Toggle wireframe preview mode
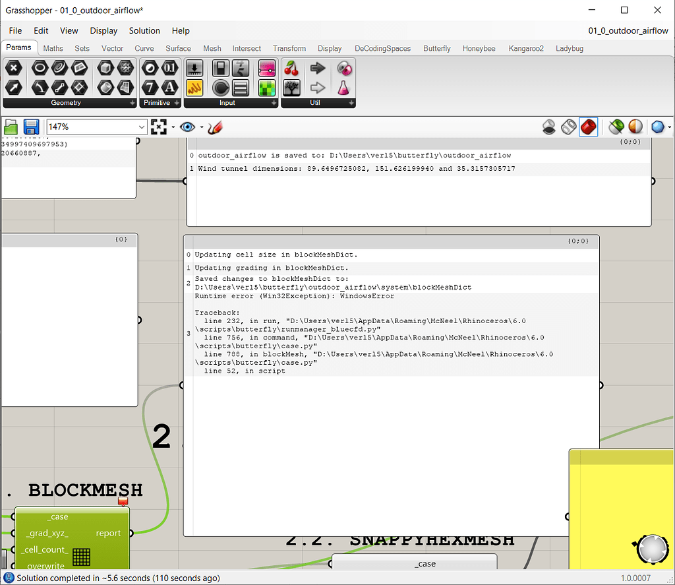 569,127
